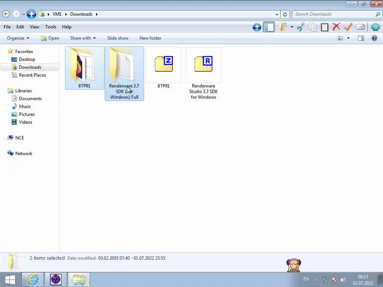Click the Classic Shell up-folder toolbar icon

257,27
